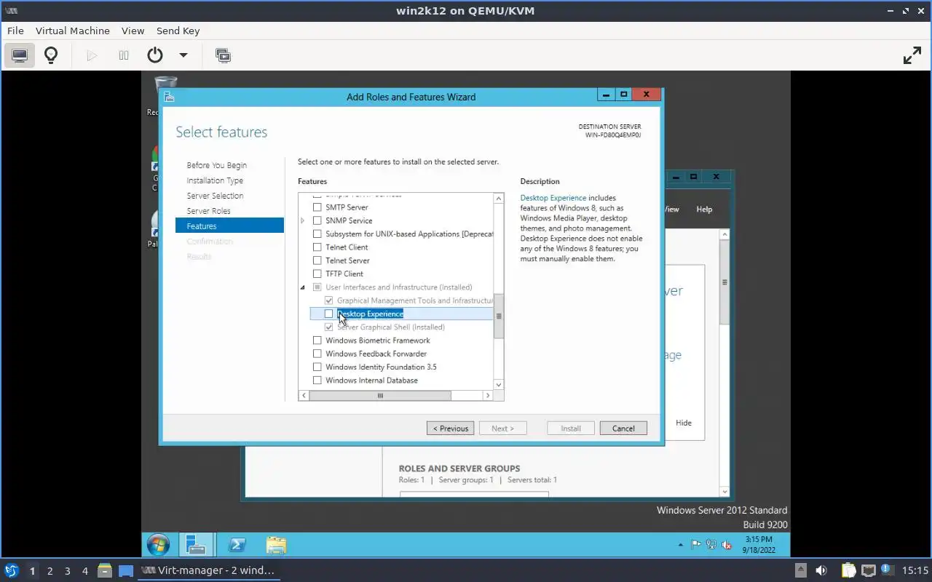Screen dimensions: 932x582
Task: Check Windows Internal Database
Action: 317,380
